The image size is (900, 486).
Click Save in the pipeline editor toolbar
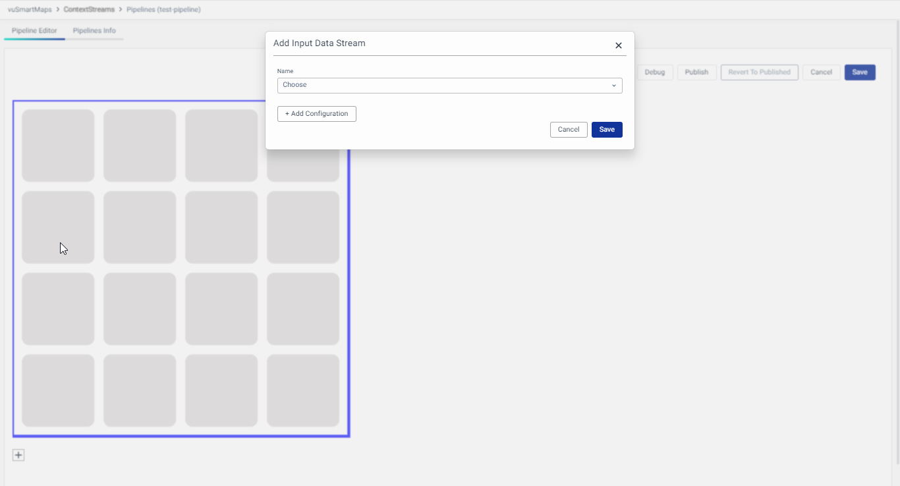coord(859,72)
